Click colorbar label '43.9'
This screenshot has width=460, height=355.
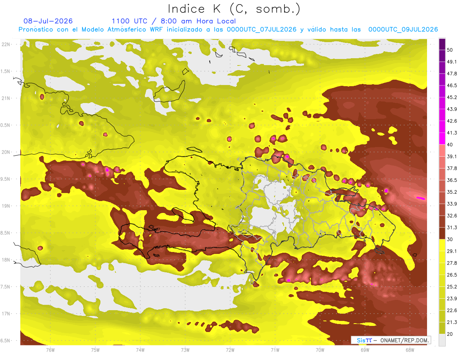452,109
